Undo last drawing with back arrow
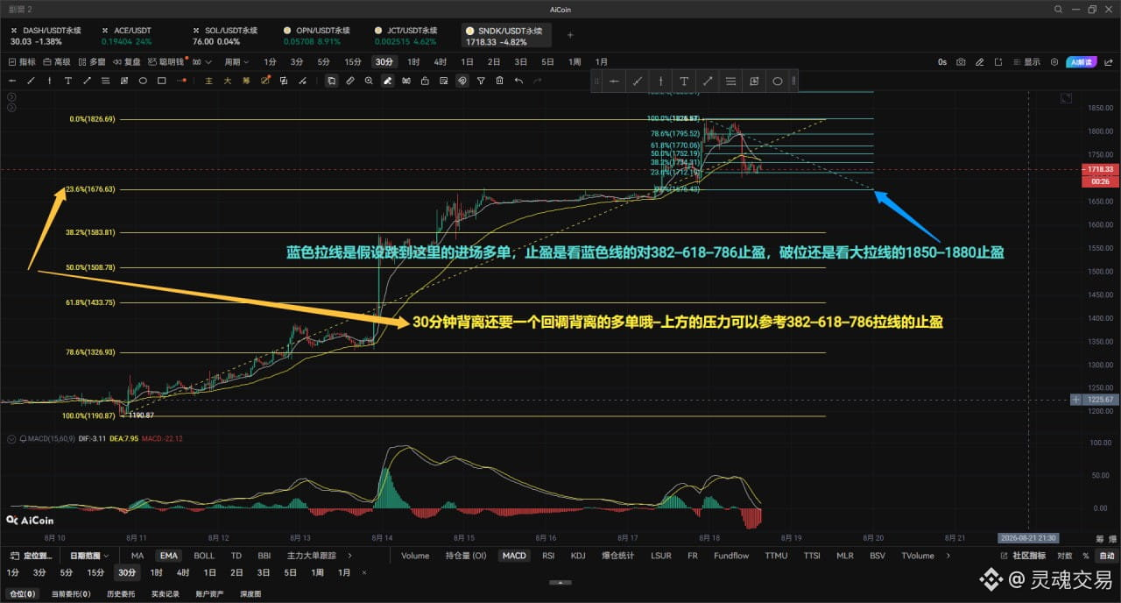The width and height of the screenshot is (1121, 603). (518, 81)
